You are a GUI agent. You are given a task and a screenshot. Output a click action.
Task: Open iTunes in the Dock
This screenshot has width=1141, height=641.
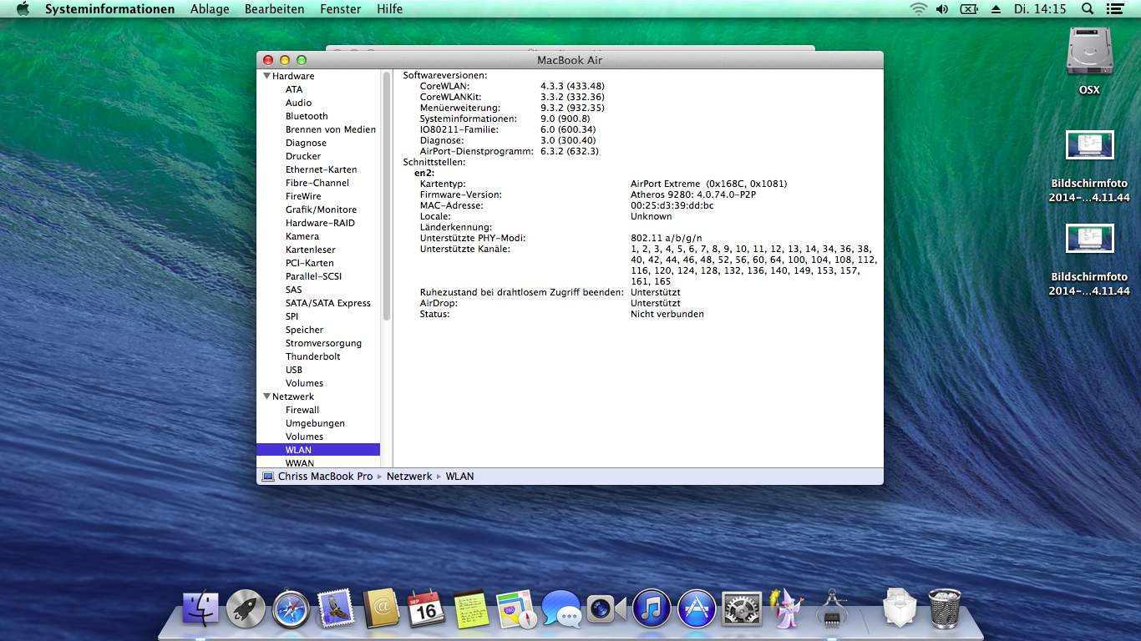click(x=652, y=609)
